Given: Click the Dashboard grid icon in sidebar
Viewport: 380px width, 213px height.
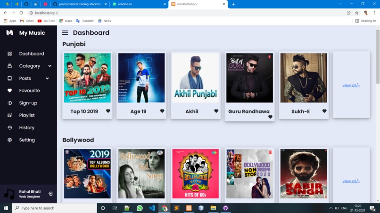Looking at the screenshot, I should 9,54.
